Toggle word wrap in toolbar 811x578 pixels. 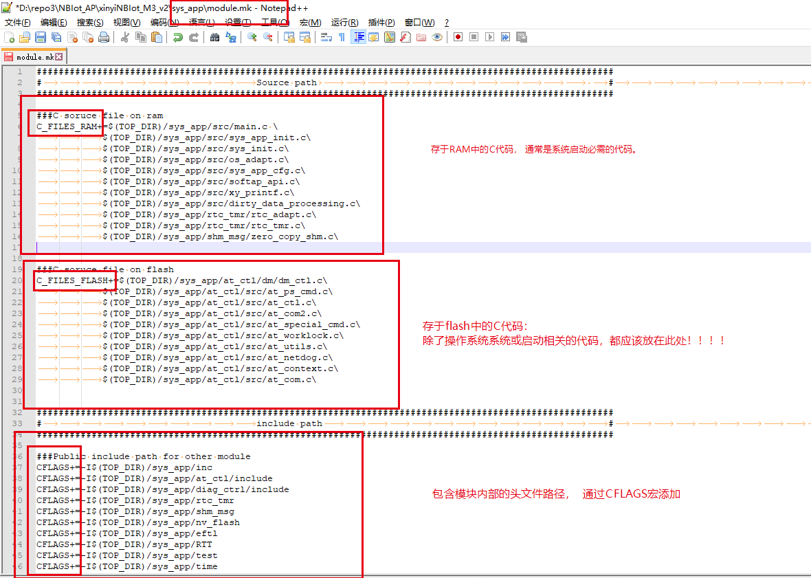326,37
